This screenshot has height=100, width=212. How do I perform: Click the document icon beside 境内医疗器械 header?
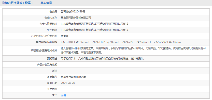click(4, 3)
